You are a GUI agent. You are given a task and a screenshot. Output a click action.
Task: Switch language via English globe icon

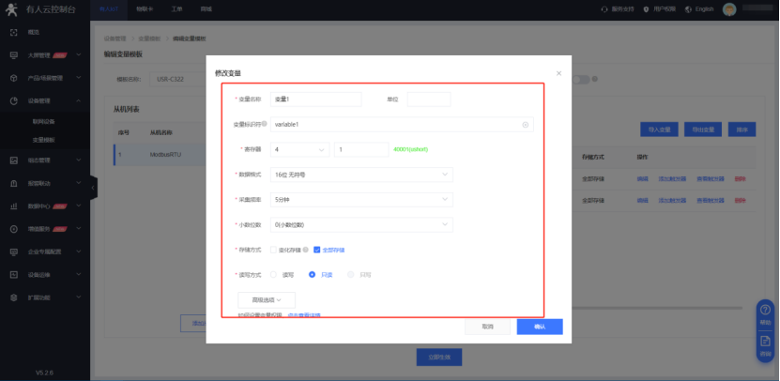(x=691, y=8)
